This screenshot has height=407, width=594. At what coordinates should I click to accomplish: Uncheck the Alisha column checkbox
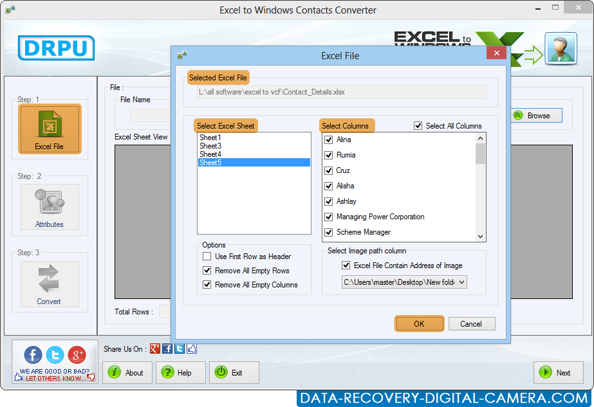point(328,186)
